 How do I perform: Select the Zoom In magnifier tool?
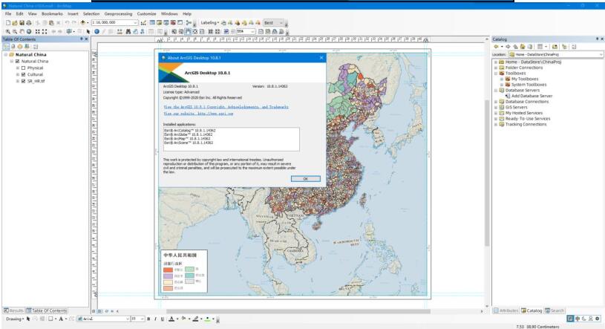pyautogui.click(x=7, y=32)
